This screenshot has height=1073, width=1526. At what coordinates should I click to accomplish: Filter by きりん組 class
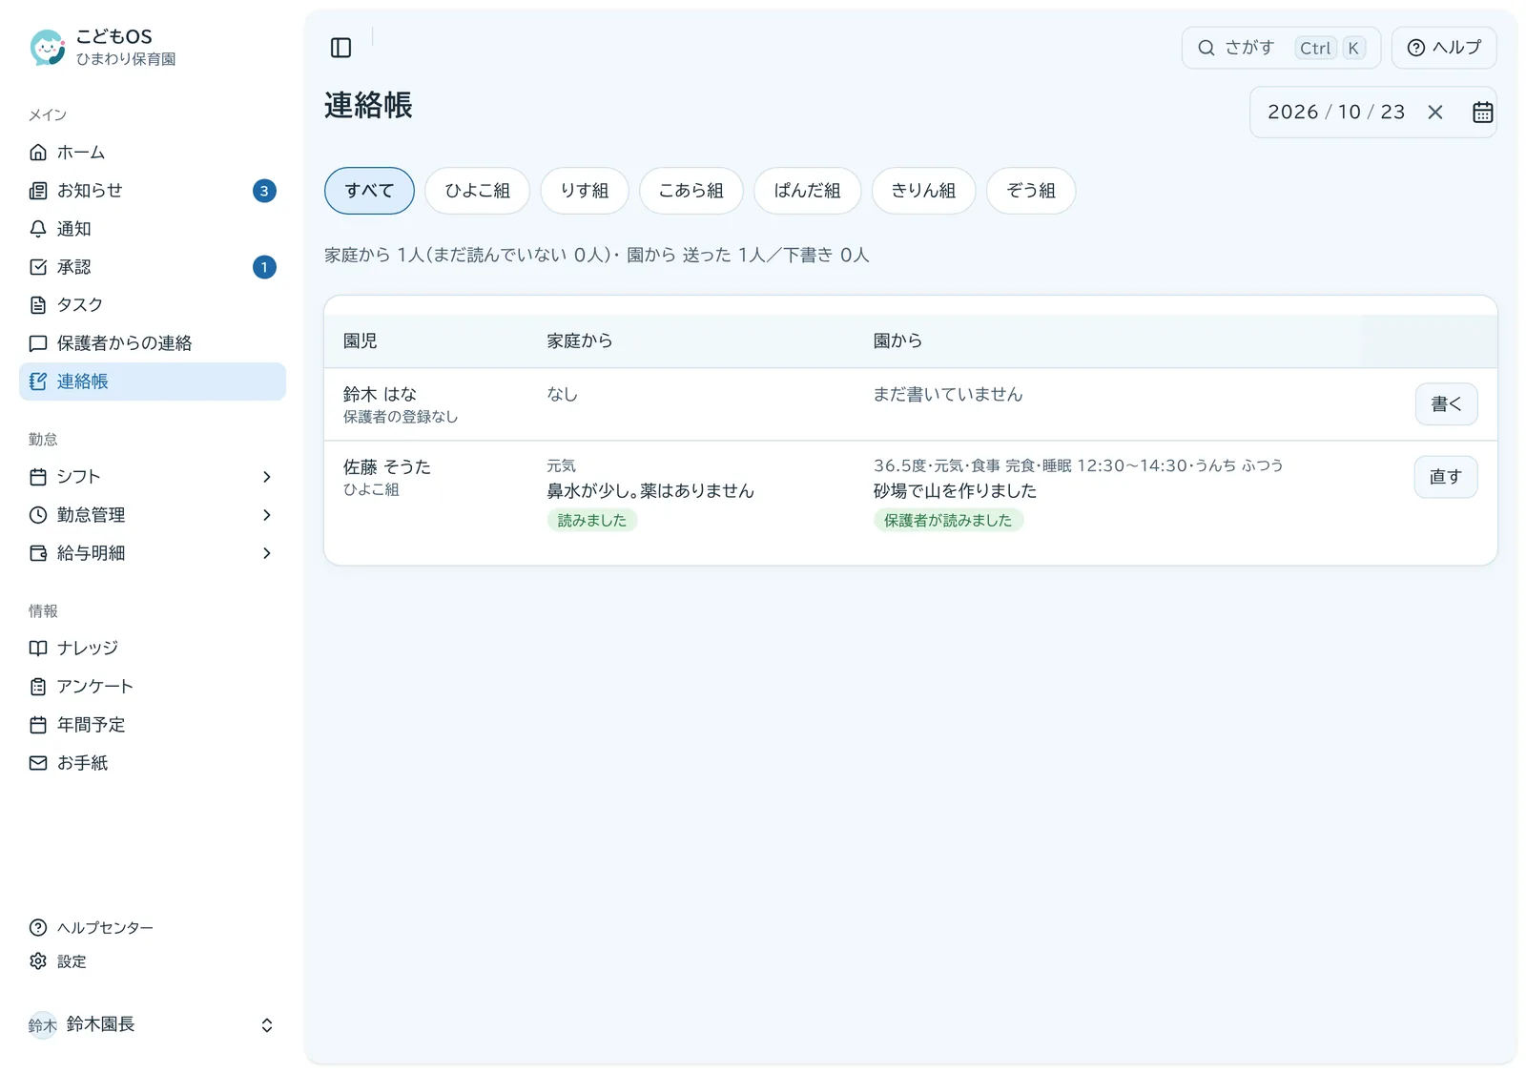click(923, 191)
